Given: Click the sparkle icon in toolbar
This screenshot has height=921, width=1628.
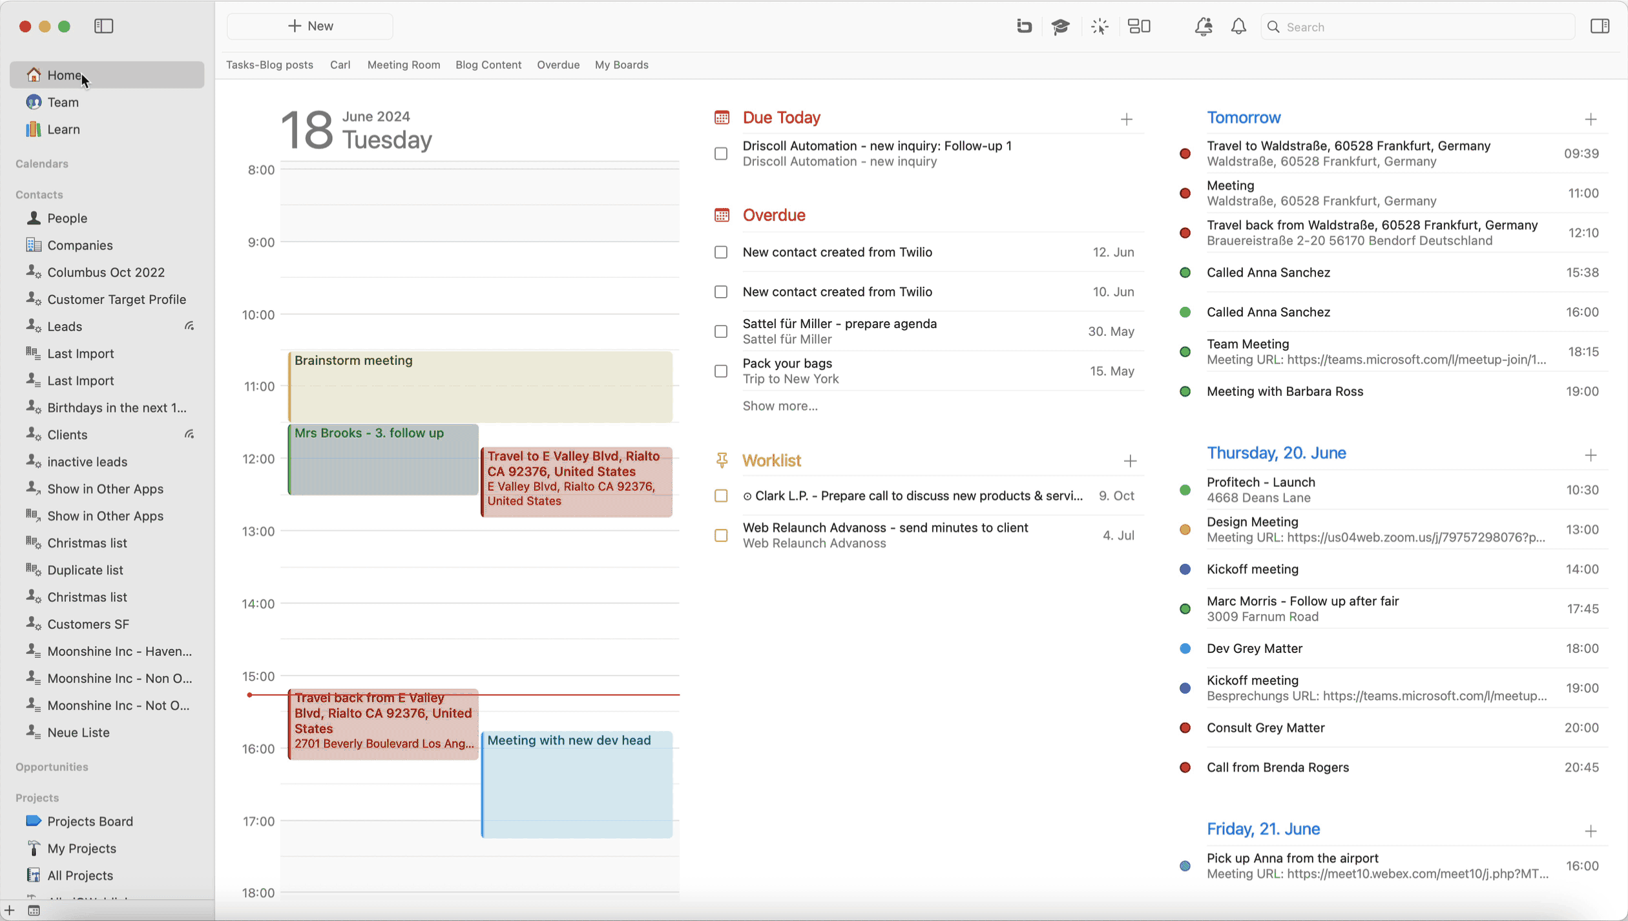Looking at the screenshot, I should 1100,26.
